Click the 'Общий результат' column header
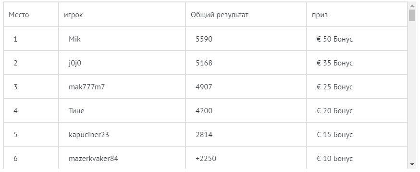Viewport: 420px width, 172px height. coord(220,15)
